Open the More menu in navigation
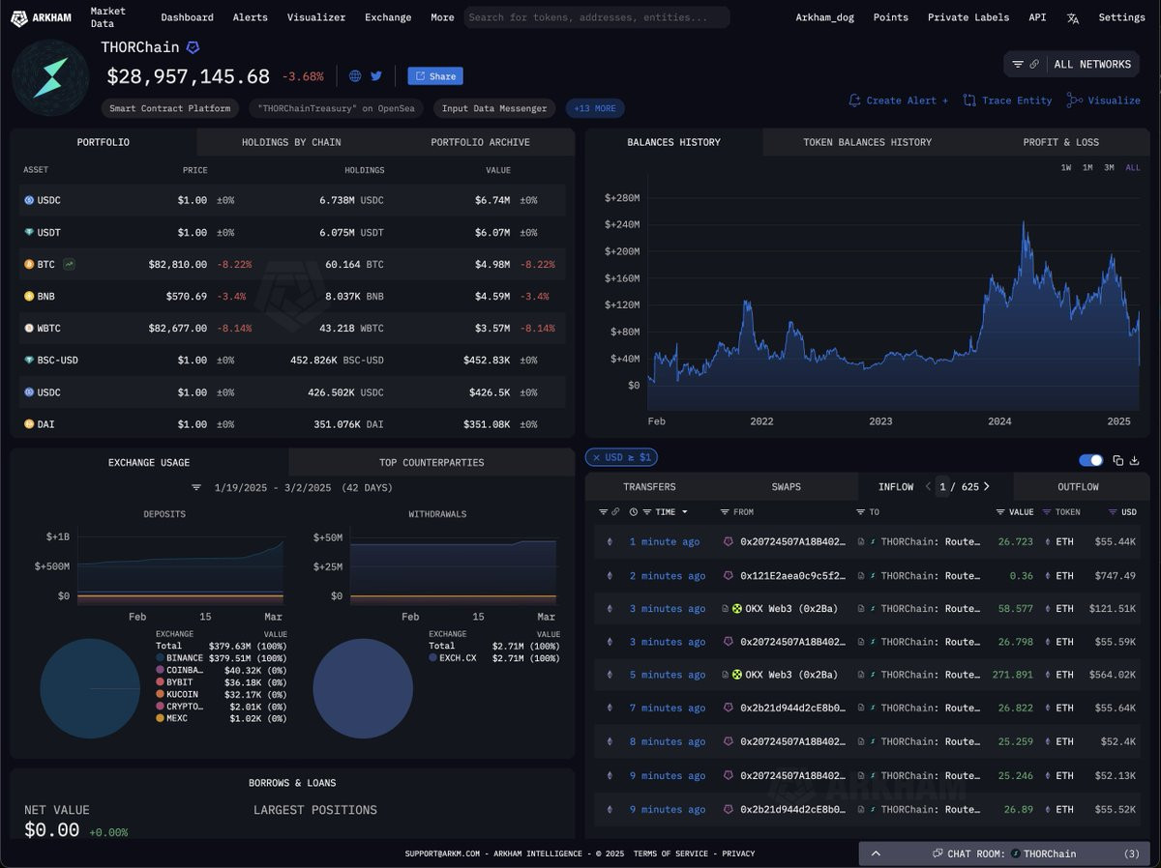The width and height of the screenshot is (1161, 868). [x=442, y=17]
